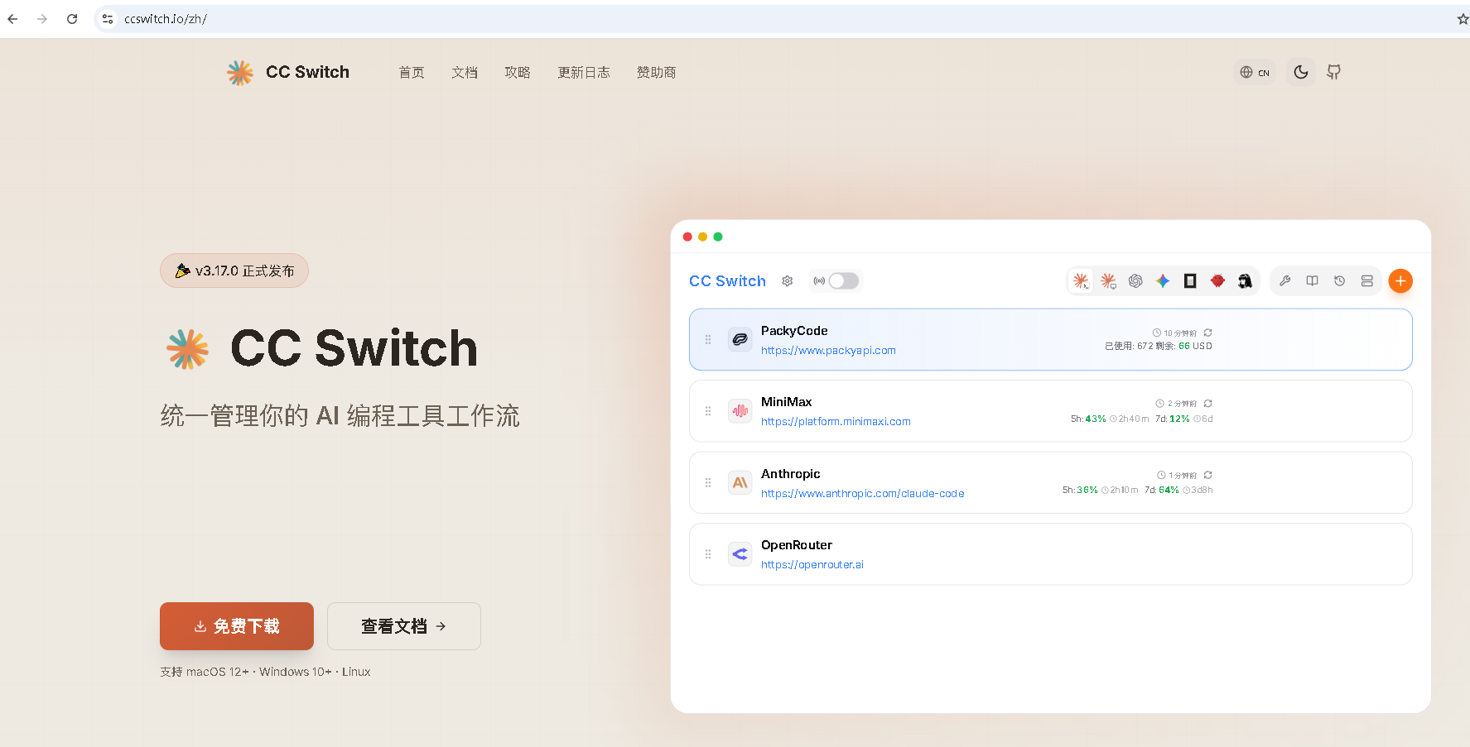The image size is (1470, 747).
Task: Select the OpenAI Codex app icon
Action: coord(1135,281)
